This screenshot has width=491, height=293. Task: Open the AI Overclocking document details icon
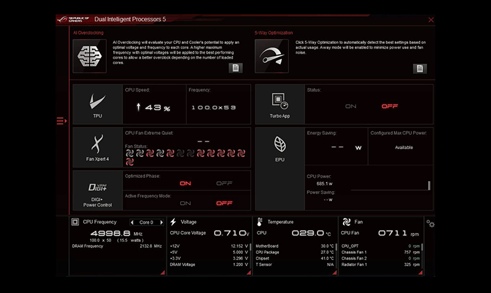[236, 68]
